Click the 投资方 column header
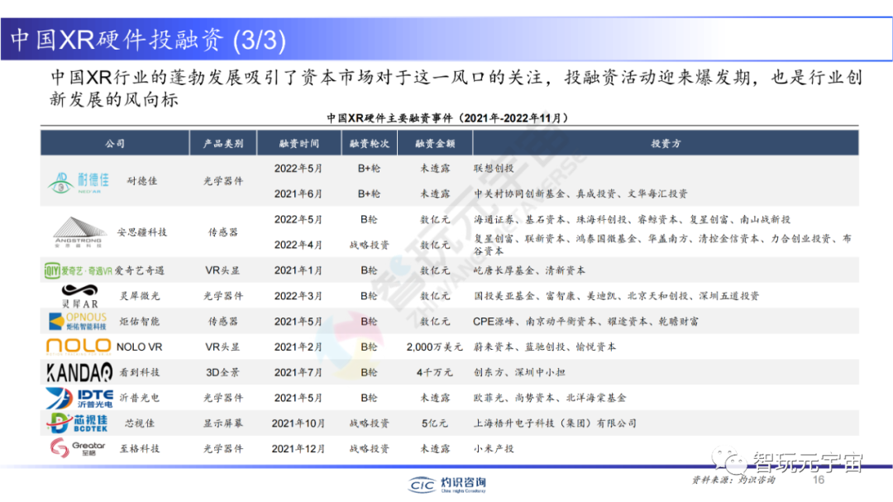893x502 pixels. 666,144
